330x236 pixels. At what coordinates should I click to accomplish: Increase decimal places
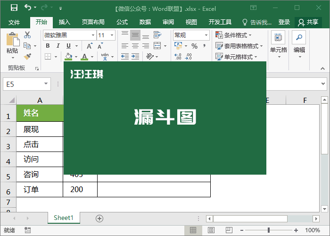pyautogui.click(x=178, y=57)
